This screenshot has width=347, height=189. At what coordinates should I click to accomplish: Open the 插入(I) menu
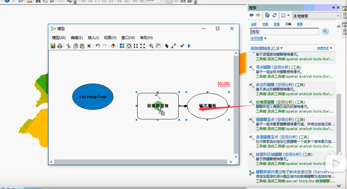[93, 38]
